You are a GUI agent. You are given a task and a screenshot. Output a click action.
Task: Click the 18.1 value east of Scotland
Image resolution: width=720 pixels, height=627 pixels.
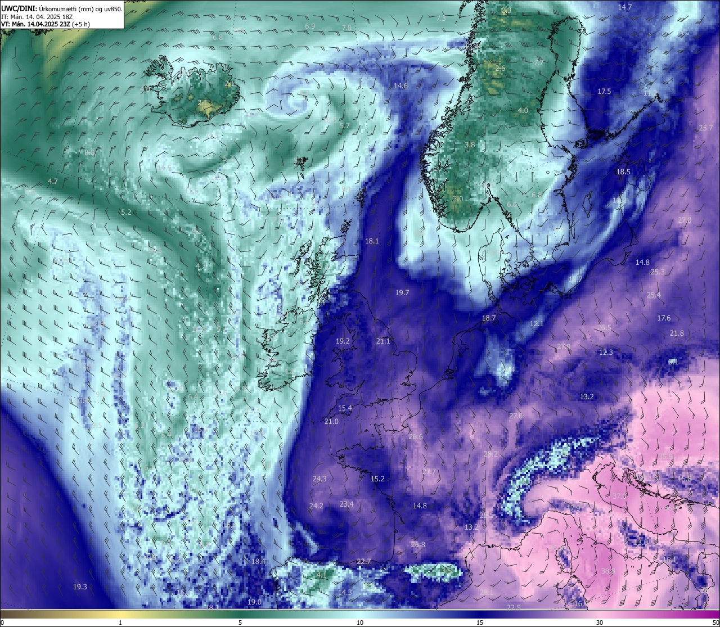coord(372,241)
